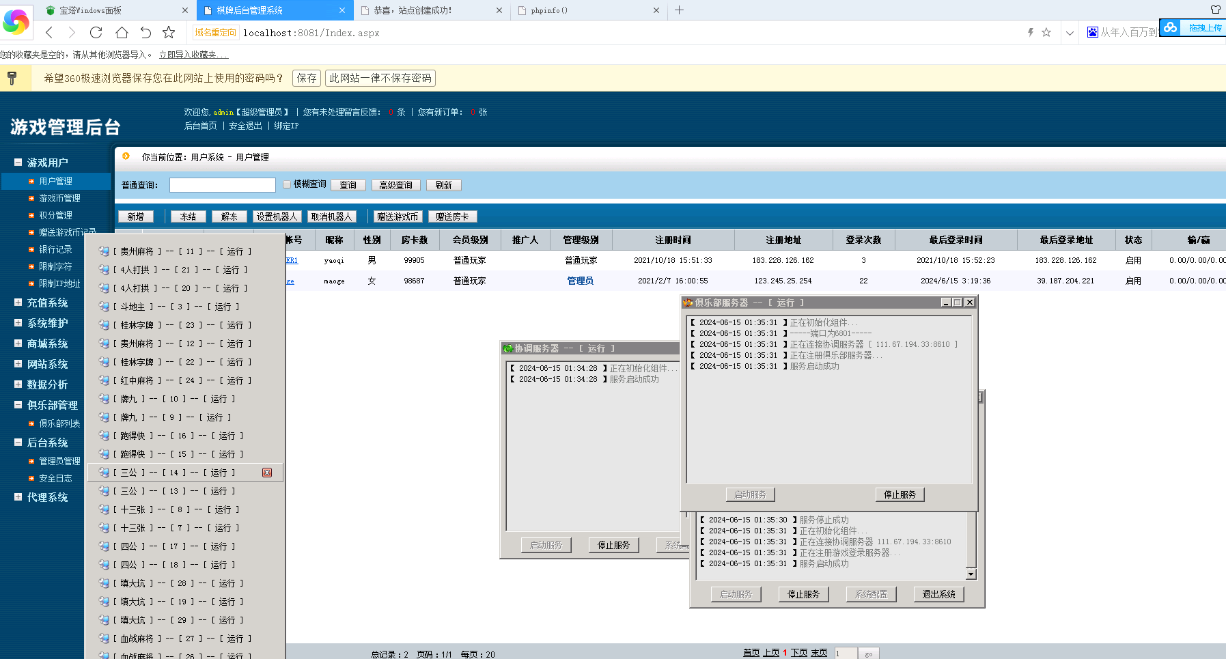The width and height of the screenshot is (1226, 659).
Task: Click the 协调服务器 window title icon
Action: [x=508, y=348]
